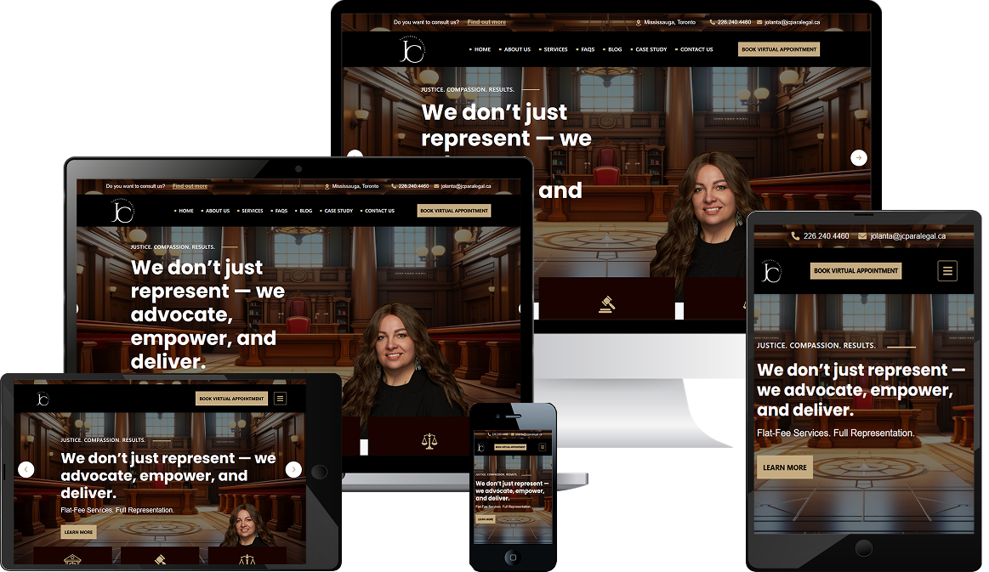The image size is (989, 572).
Task: Click the Learn More button on the right tablet
Action: coord(785,467)
